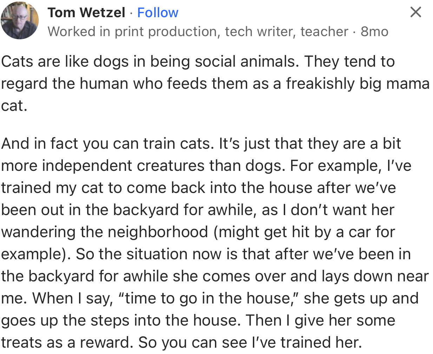This screenshot has width=433, height=354.
Task: View the 8mo timestamp of the post
Action: (x=374, y=31)
